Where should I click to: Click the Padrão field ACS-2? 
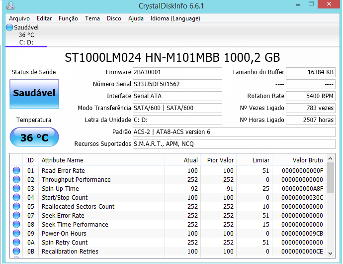click(x=234, y=132)
